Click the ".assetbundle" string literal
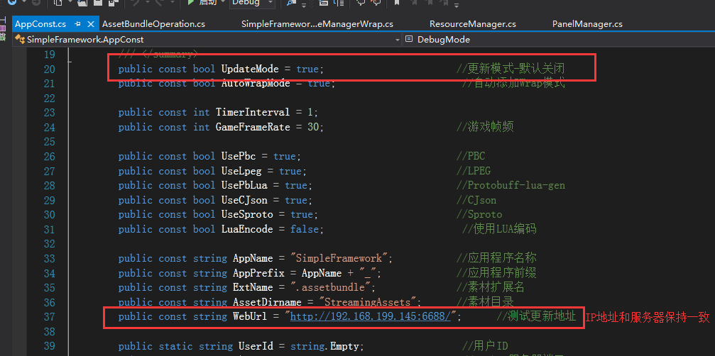 tap(330, 287)
